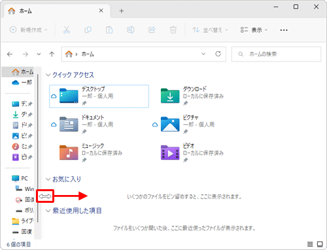The image size is (327, 250).
Task: Switch to large icons view in status bar
Action: coord(320,244)
